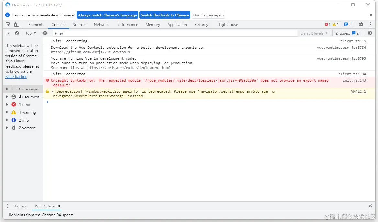This screenshot has width=378, height=222.
Task: Open the customize DevTools three-dot menu
Action: click(370, 24)
